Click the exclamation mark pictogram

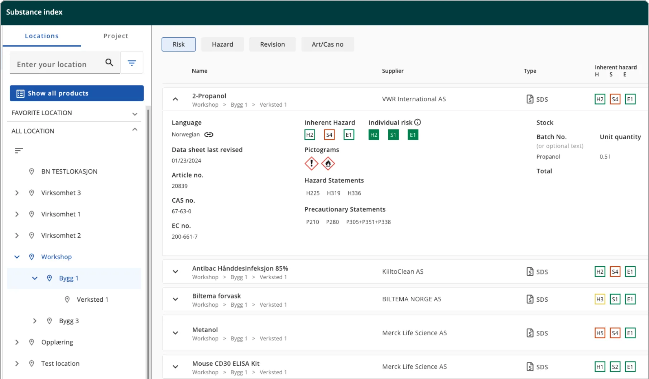(312, 164)
